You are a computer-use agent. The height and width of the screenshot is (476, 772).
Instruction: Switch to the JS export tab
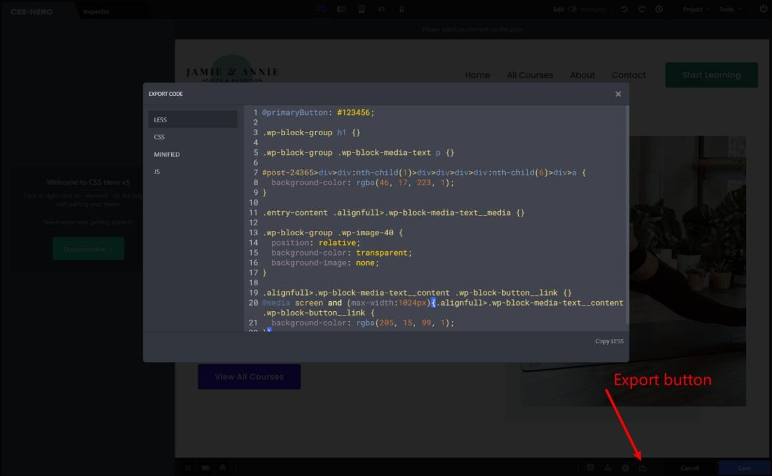point(193,172)
